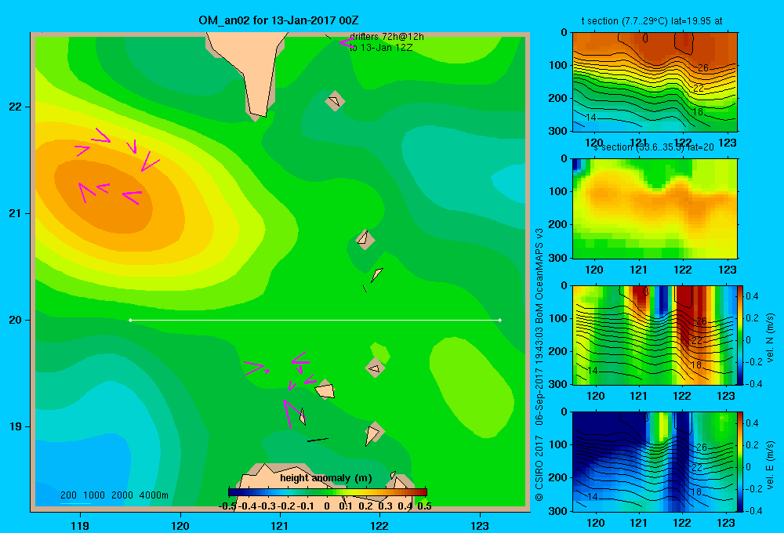Screen dimensions: 784x533
Task: Click the 't section (7.7..29°C) lat=19.95' title
Action: click(x=652, y=21)
